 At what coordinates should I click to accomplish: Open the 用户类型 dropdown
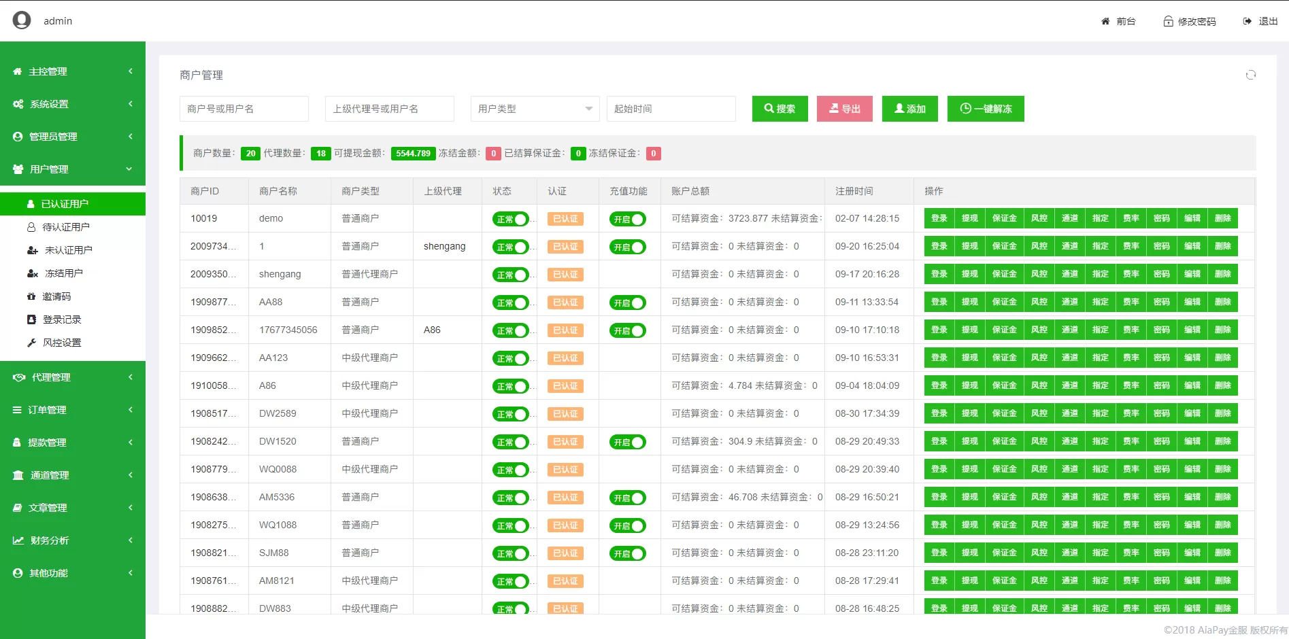pos(535,109)
